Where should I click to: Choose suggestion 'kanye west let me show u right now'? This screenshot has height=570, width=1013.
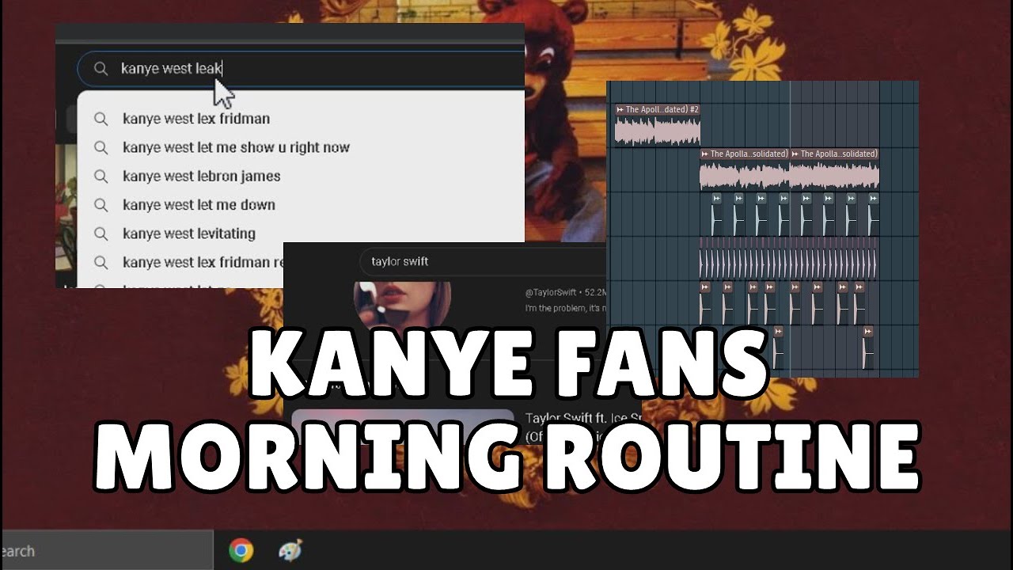tap(236, 147)
